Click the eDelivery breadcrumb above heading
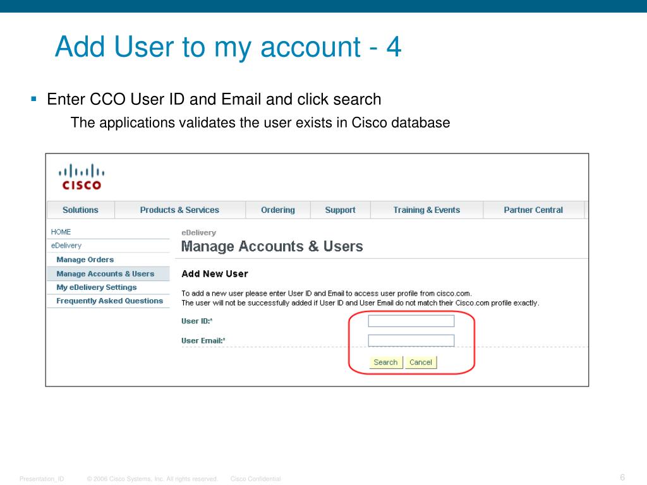Viewport: 647px width, 485px height. pos(198,232)
